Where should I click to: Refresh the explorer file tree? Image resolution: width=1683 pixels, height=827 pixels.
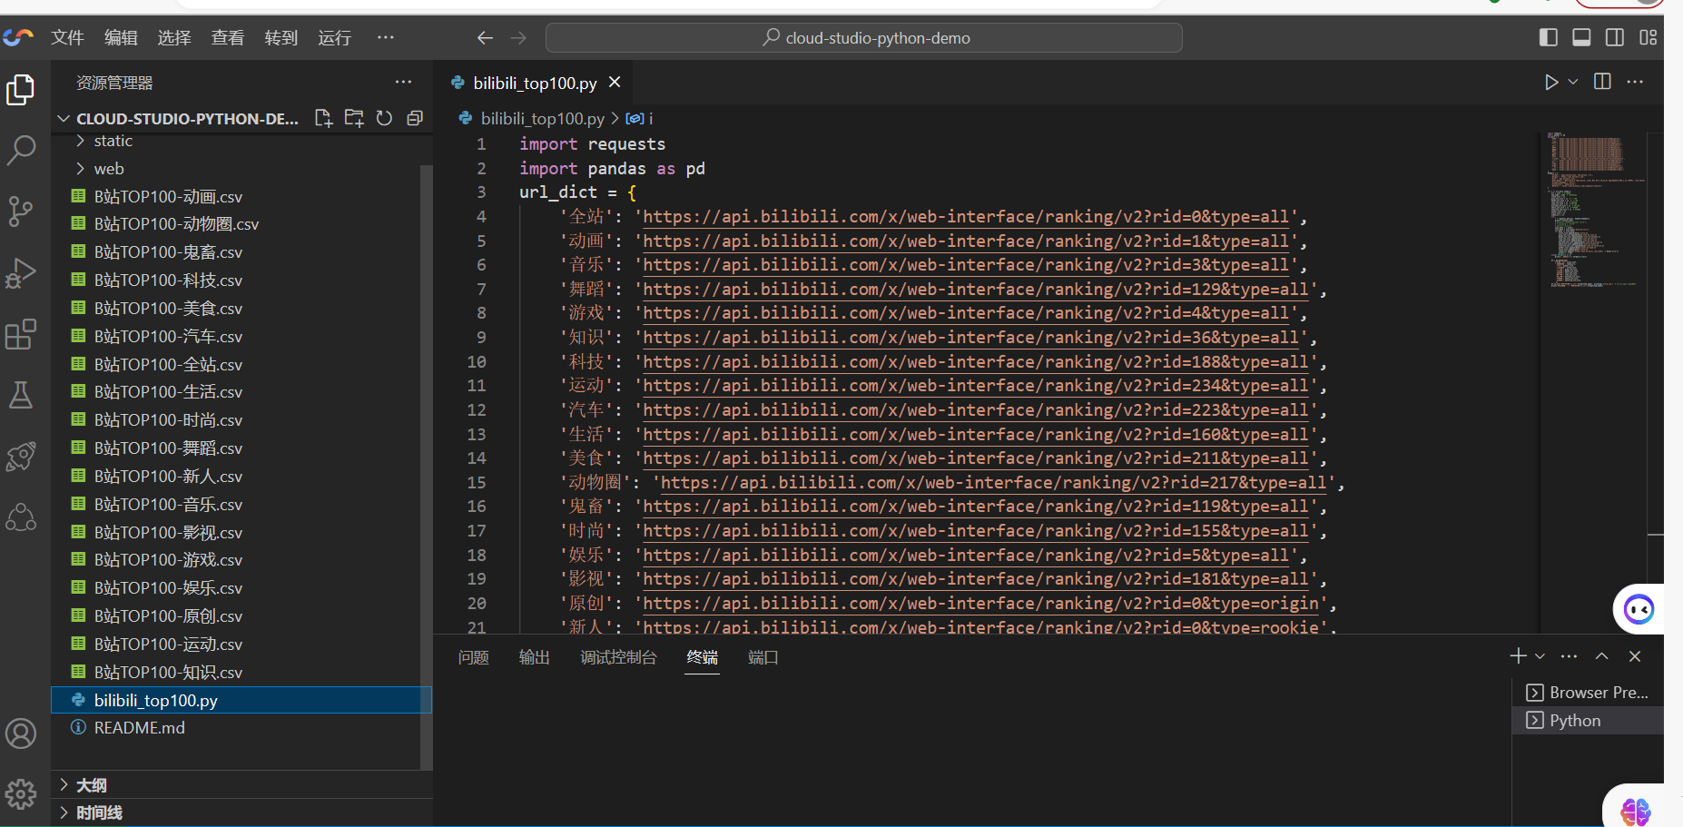[x=385, y=118]
